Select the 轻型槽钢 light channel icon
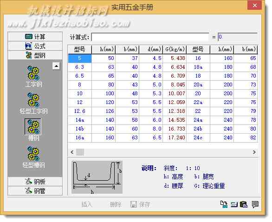This screenshot has width=272, height=222. tap(33, 157)
